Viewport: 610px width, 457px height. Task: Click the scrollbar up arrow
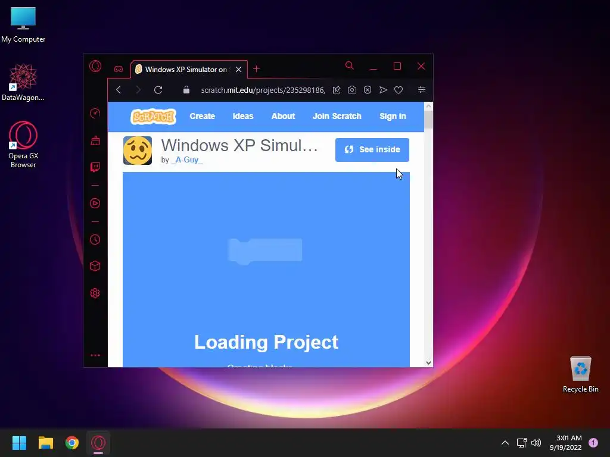click(428, 106)
